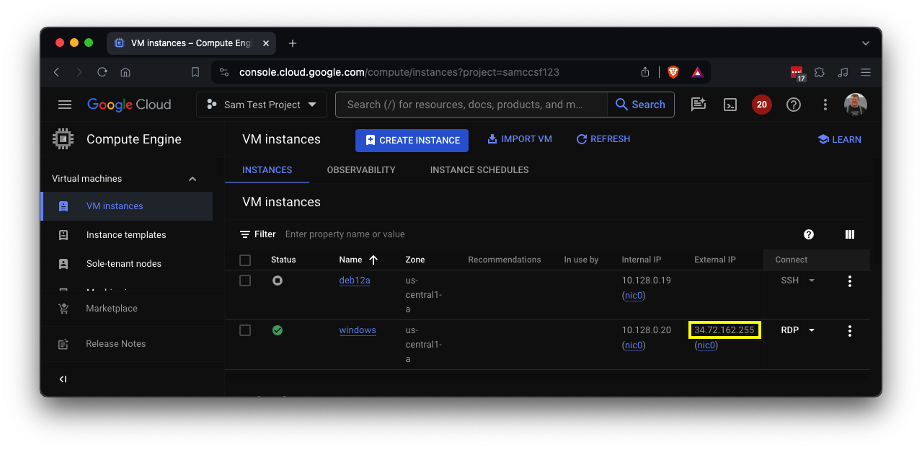This screenshot has height=450, width=922.
Task: Switch to the Observability tab
Action: click(x=361, y=170)
